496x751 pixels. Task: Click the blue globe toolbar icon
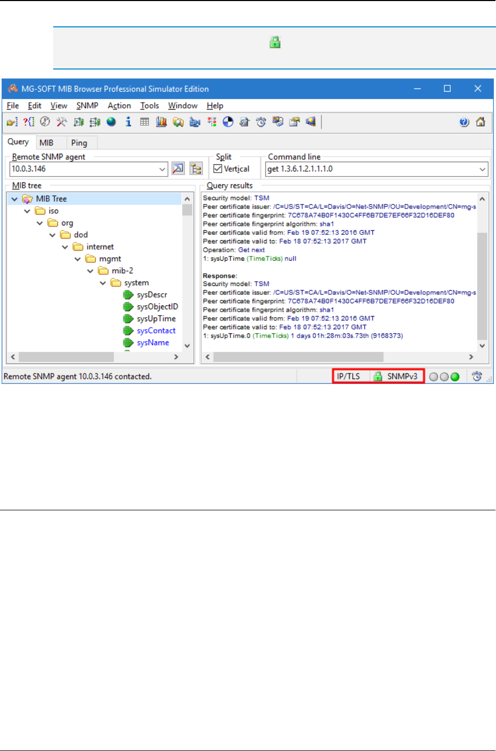111,122
